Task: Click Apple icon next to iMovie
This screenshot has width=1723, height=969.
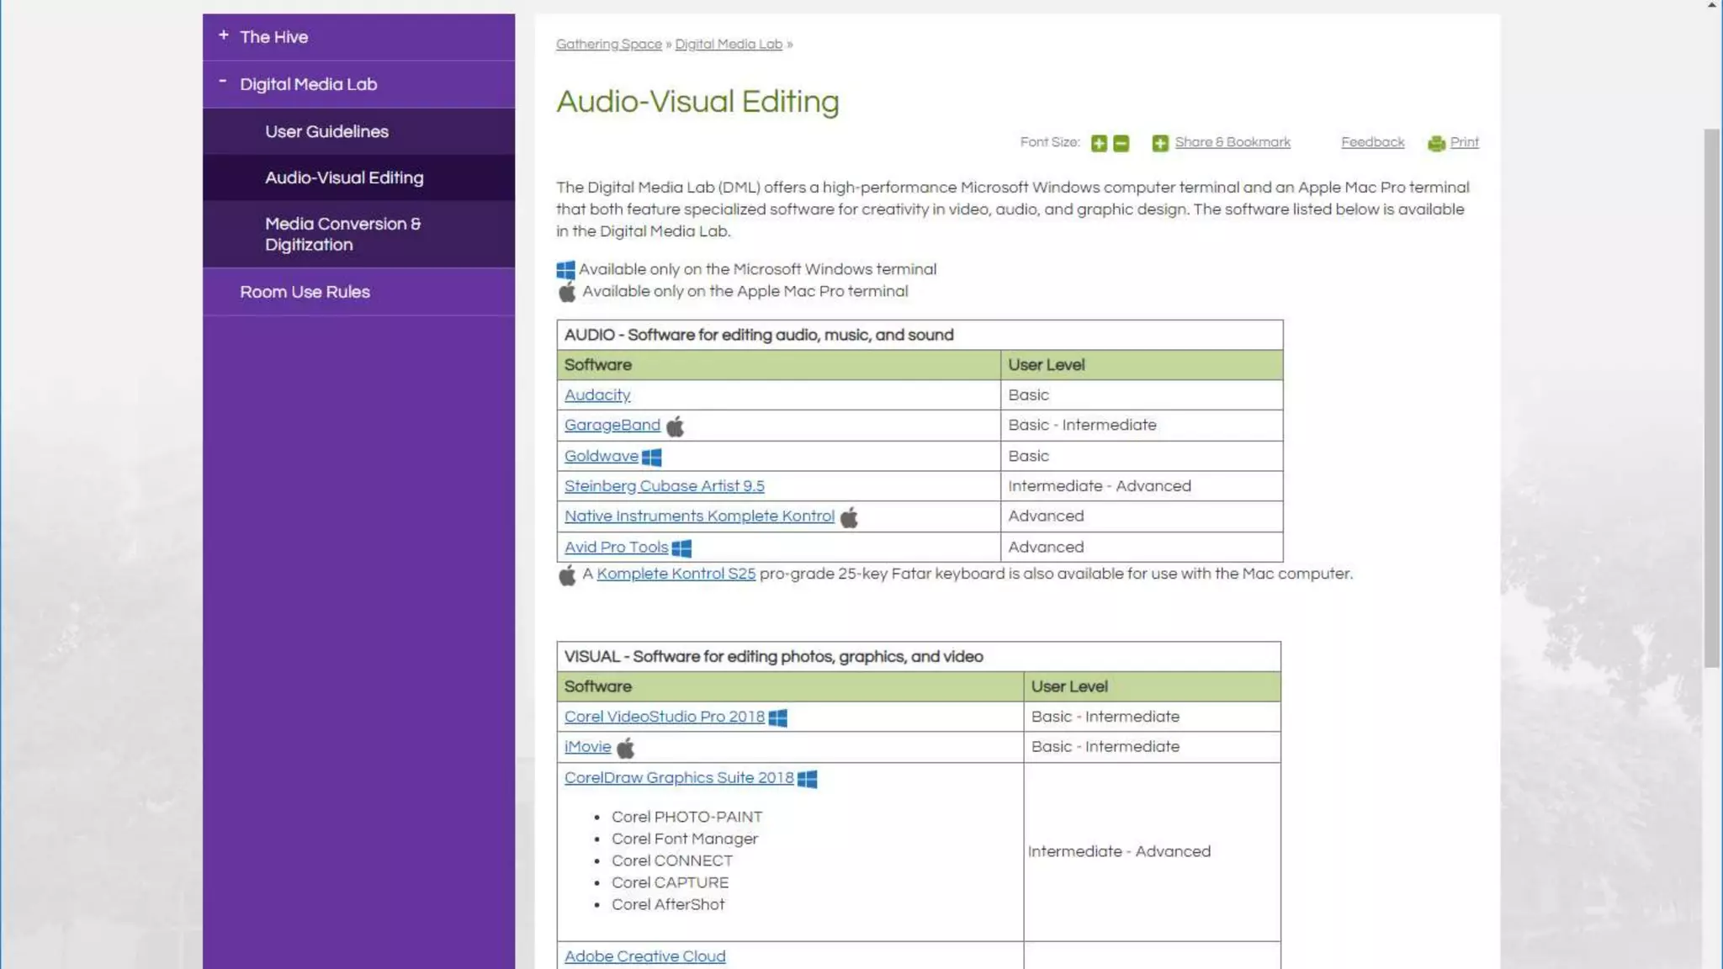Action: point(625,748)
